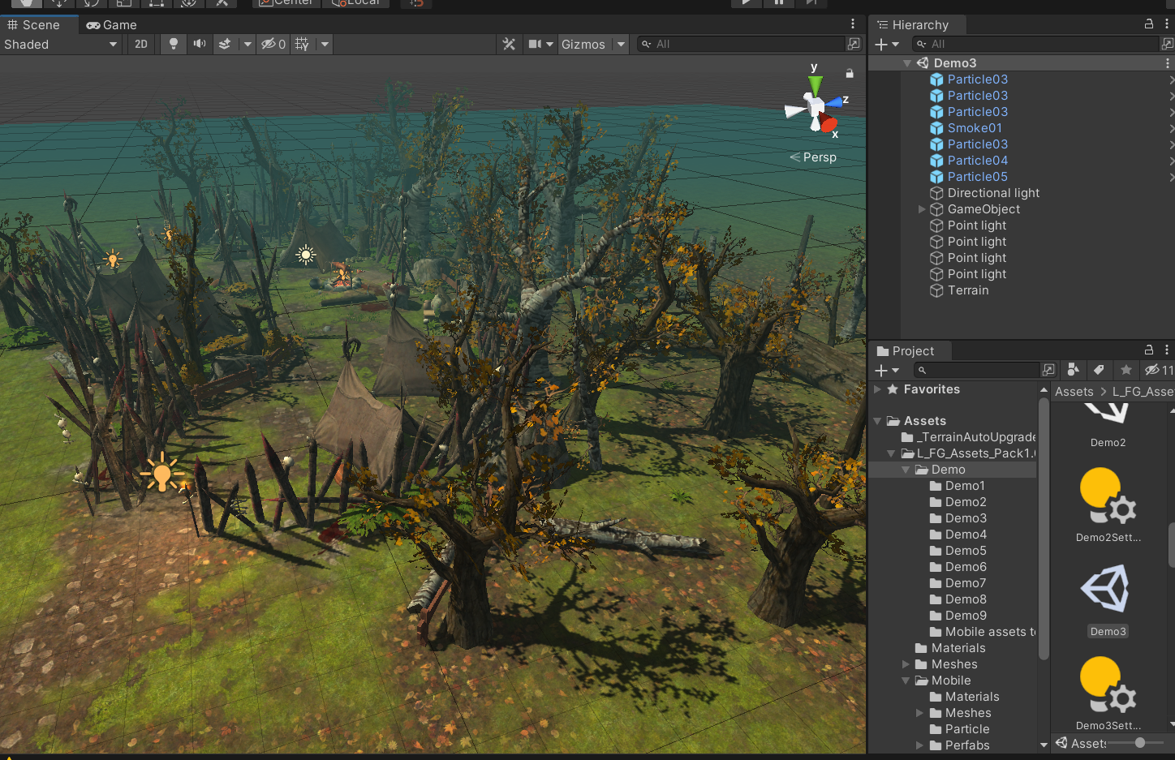Select the Project panel tab

pyautogui.click(x=906, y=350)
